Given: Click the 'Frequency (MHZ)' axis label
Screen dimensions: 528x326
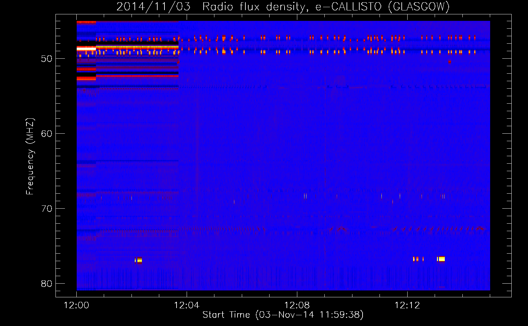Looking at the screenshot, I should tap(30, 156).
